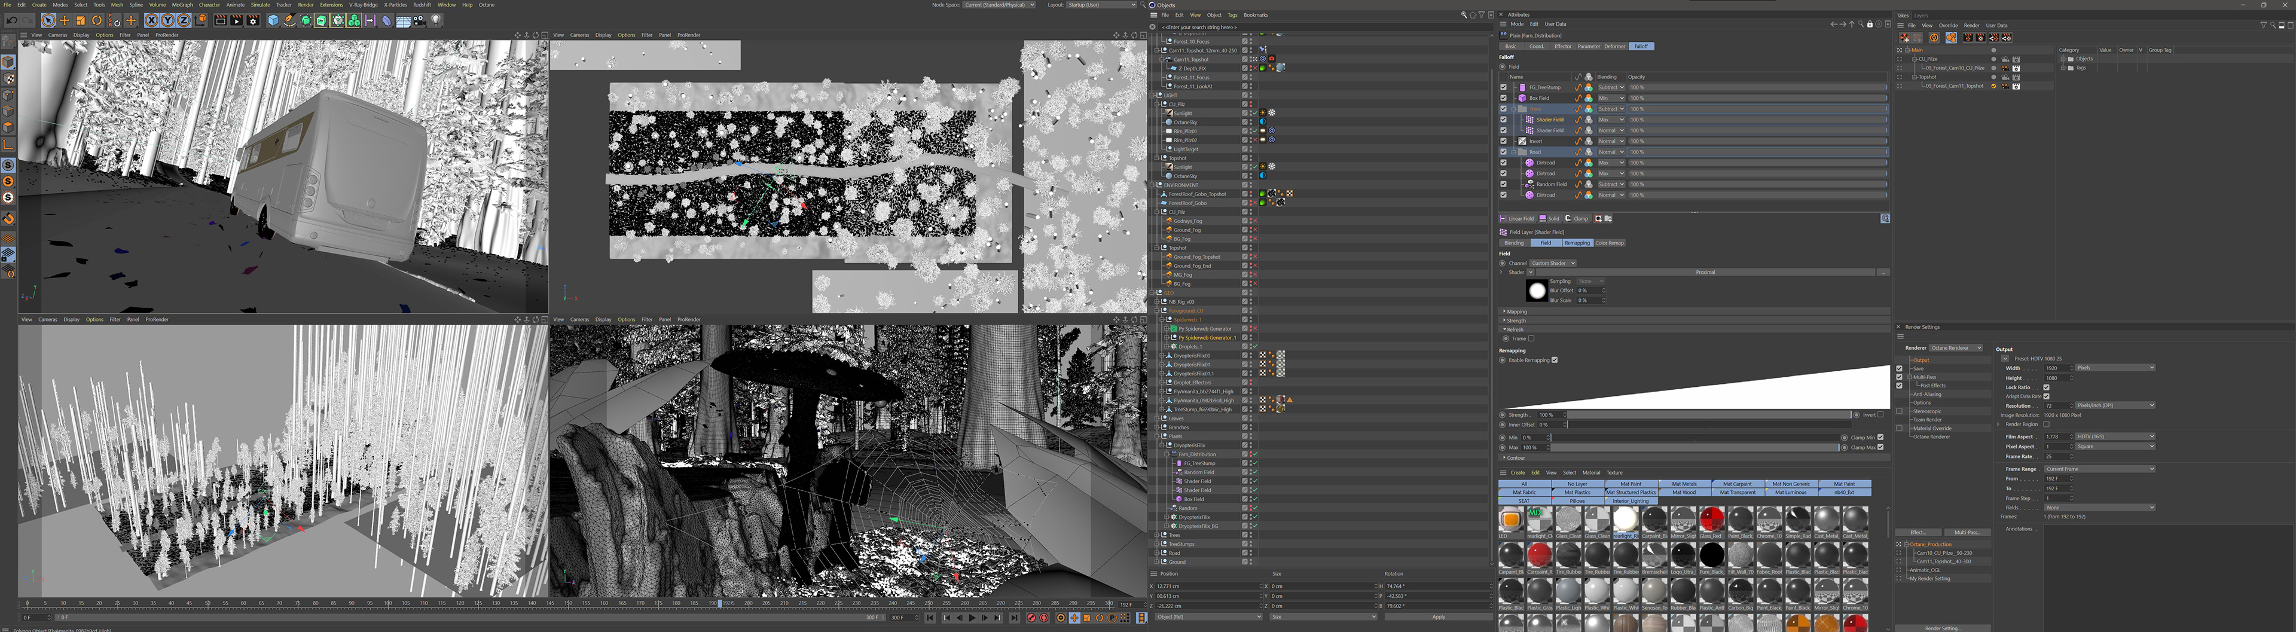Open Pixel Aspect Square dropdown
The width and height of the screenshot is (2296, 632).
pos(2115,447)
